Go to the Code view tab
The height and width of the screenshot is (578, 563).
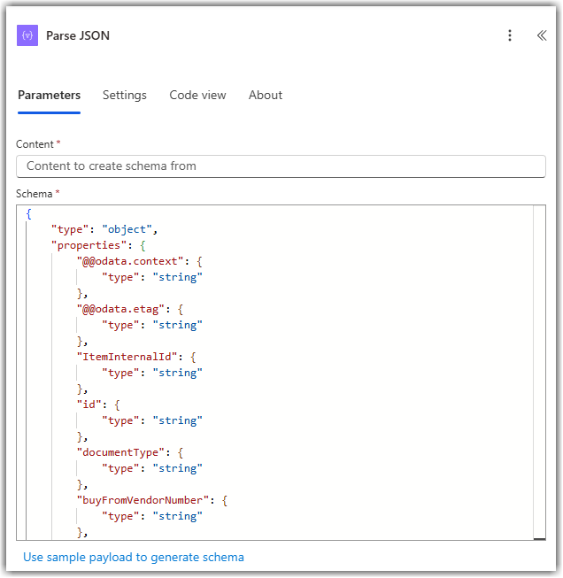pyautogui.click(x=197, y=96)
